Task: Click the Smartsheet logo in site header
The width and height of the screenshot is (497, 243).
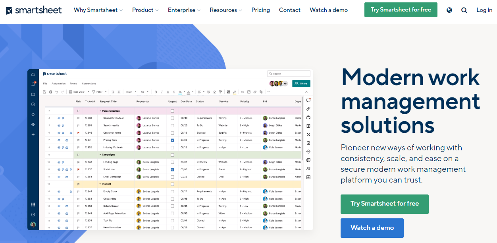Action: [x=34, y=10]
